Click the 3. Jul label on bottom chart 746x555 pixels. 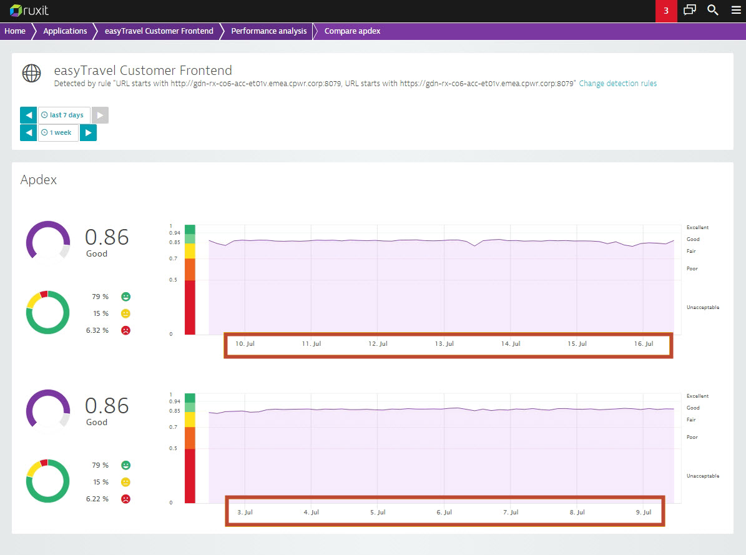click(x=245, y=512)
